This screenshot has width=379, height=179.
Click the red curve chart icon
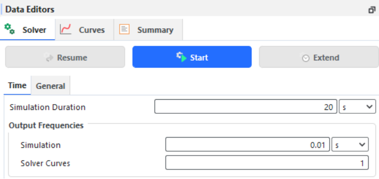[x=65, y=29]
